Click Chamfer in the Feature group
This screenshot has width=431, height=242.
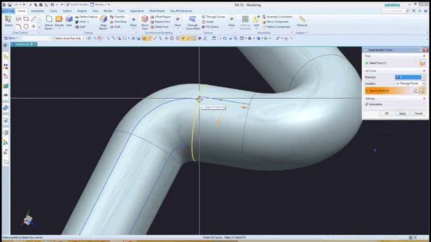click(117, 17)
